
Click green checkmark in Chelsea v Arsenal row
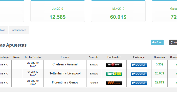point(176,65)
